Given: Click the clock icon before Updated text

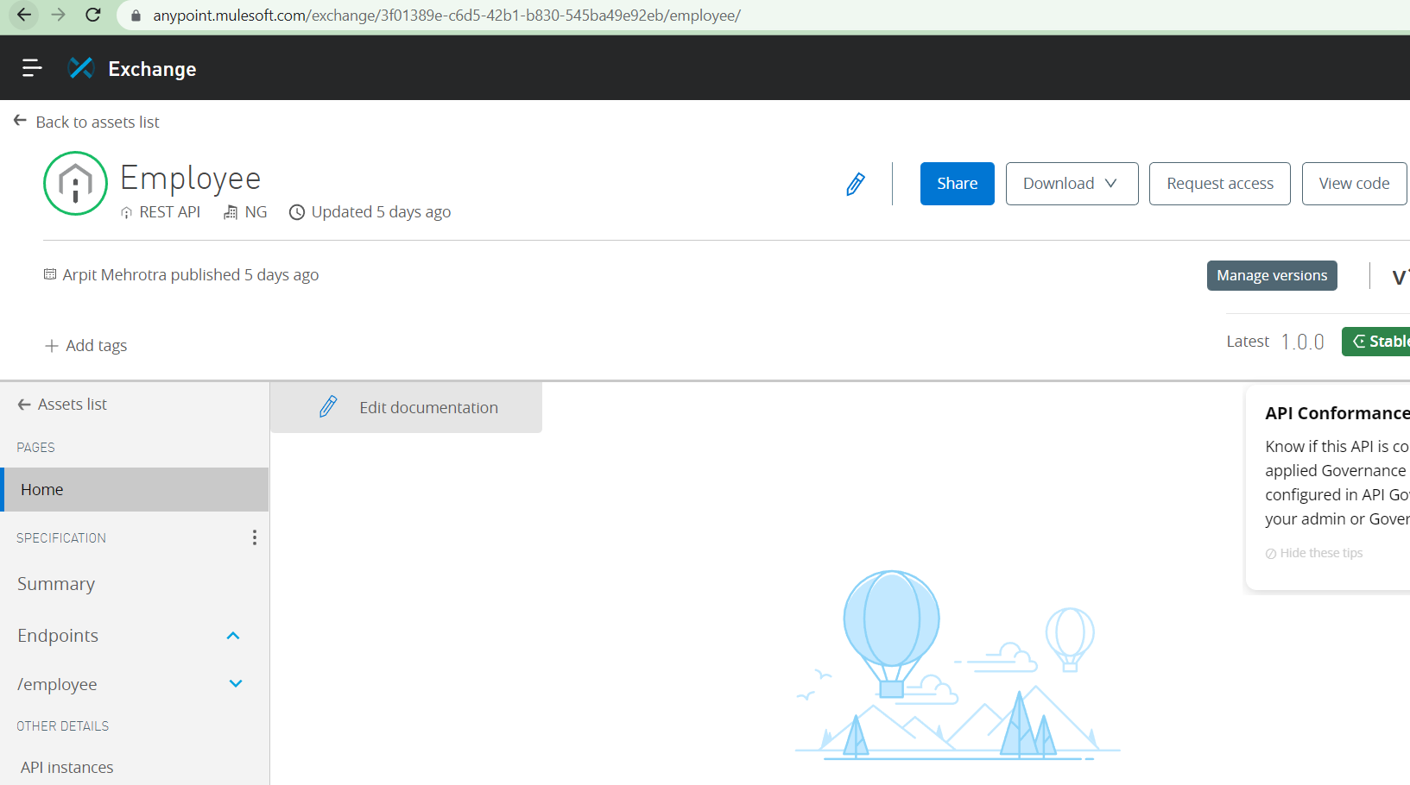Looking at the screenshot, I should (x=297, y=211).
